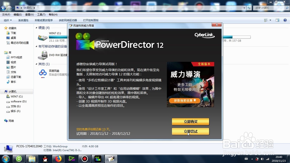Screen dimensions: 290x163
Task: Click the Explorer back navigation arrow
Action: [3, 8]
